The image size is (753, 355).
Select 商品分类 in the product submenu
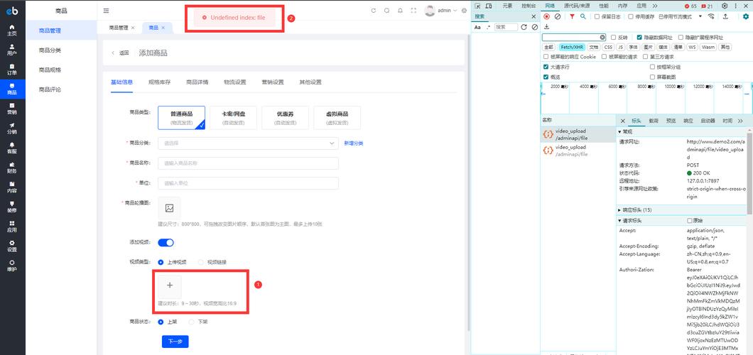(50, 50)
